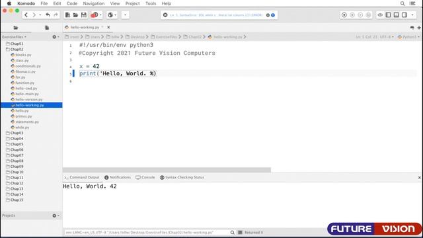Open the Python3 language dropdown
Image resolution: width=423 pixels, height=238 pixels.
(x=408, y=37)
